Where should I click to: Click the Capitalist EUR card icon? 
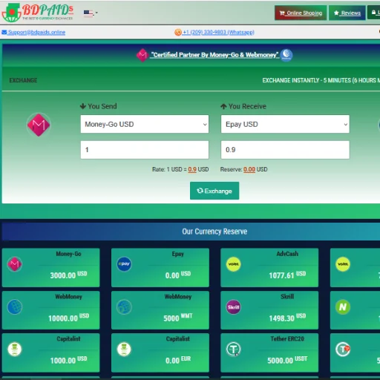coord(124,350)
